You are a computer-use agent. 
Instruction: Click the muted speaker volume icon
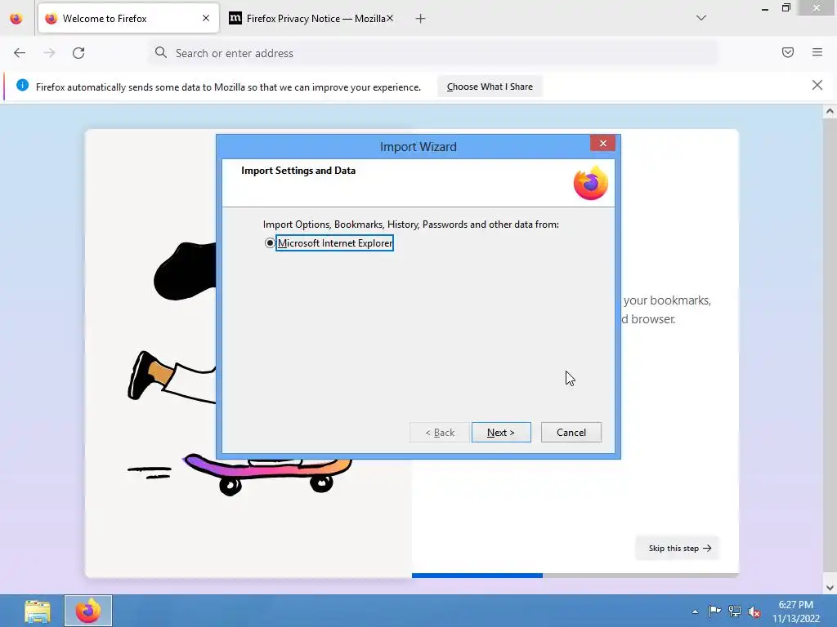pyautogui.click(x=754, y=611)
